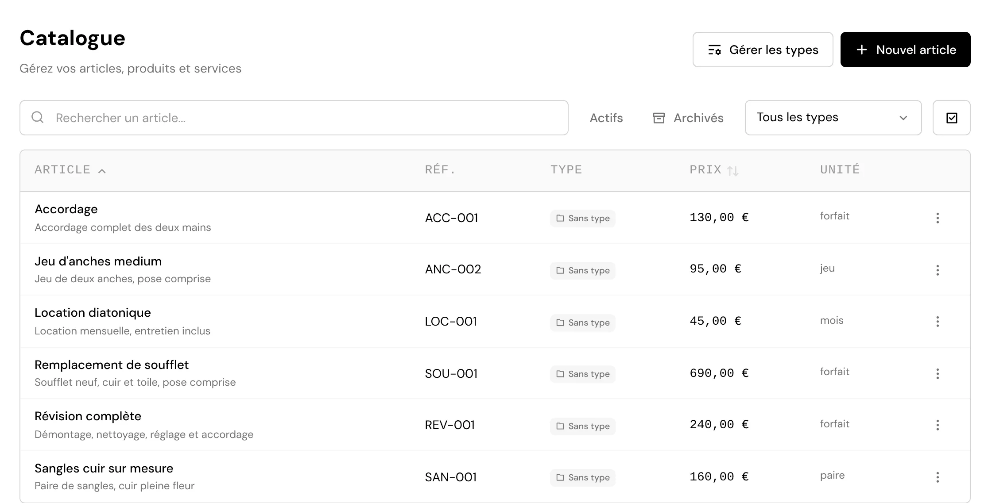
Task: Click reference SAN-001
Action: tap(450, 477)
